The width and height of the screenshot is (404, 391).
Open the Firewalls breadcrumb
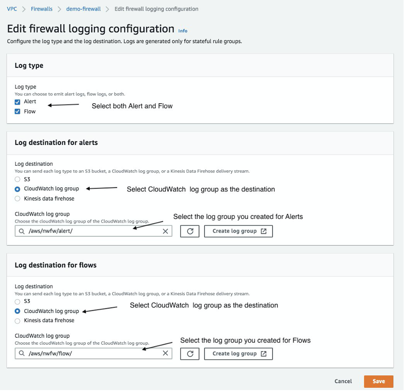tap(41, 8)
